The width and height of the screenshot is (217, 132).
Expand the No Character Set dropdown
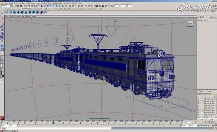[198, 125]
